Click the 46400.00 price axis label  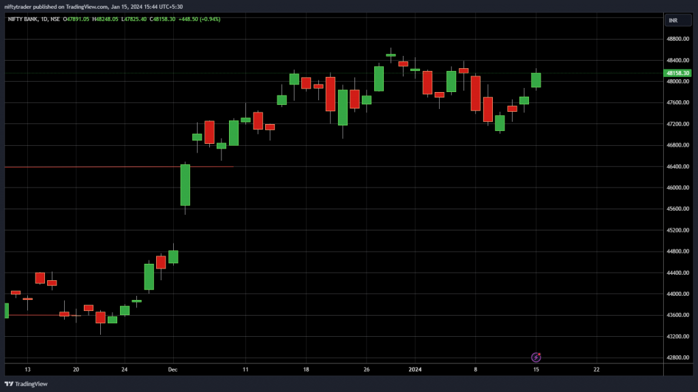pos(678,166)
